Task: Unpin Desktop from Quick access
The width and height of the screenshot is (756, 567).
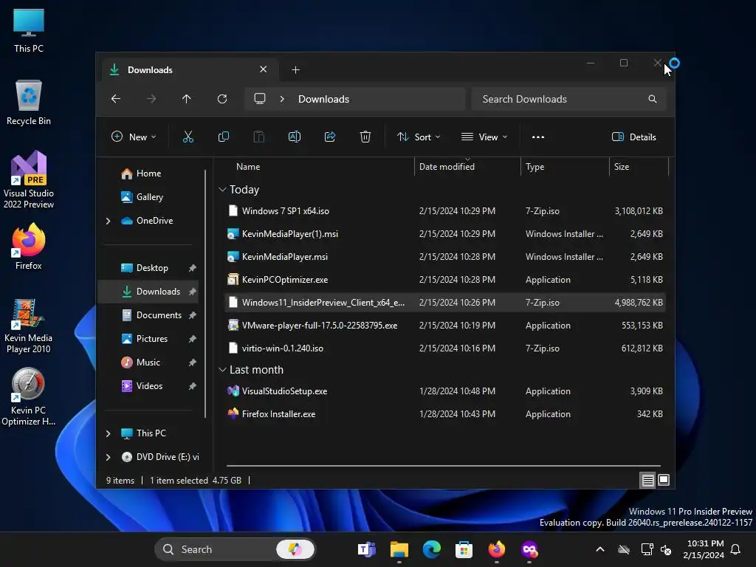Action: pyautogui.click(x=193, y=268)
